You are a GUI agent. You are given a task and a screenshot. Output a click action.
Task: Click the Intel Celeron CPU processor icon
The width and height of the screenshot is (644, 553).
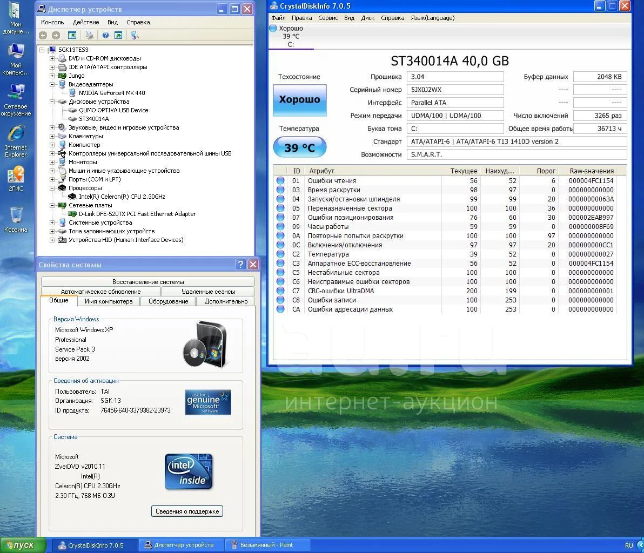click(x=72, y=197)
